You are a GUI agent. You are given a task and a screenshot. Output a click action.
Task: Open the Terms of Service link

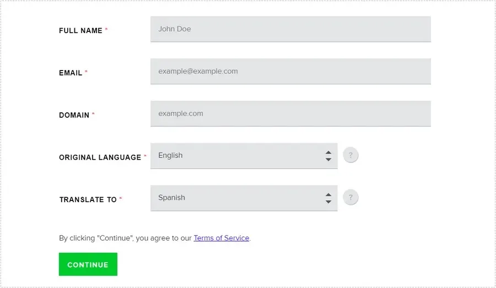pyautogui.click(x=222, y=238)
